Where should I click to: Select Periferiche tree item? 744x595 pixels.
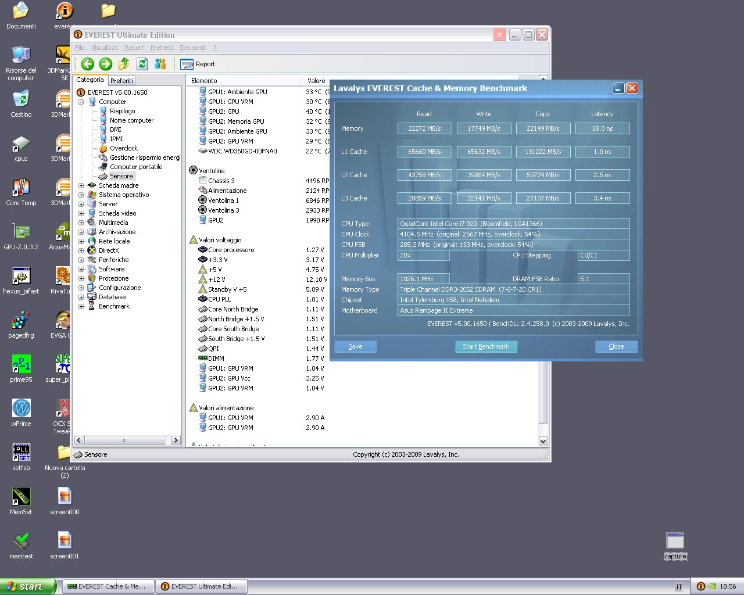113,260
